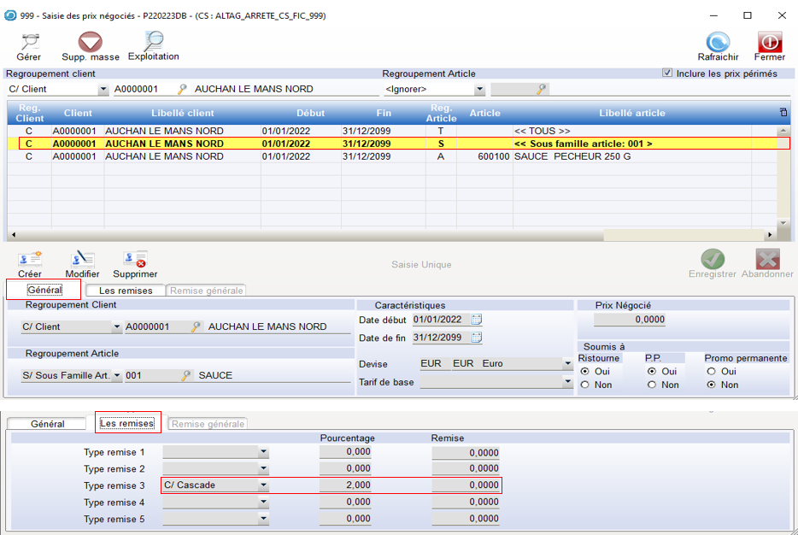The image size is (798, 535).
Task: Uncheck Inclure les prix périmés
Action: (x=667, y=73)
